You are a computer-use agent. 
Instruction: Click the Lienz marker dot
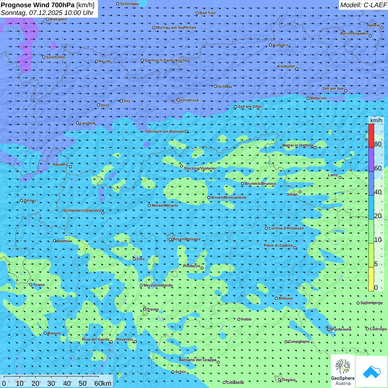tap(340, 177)
